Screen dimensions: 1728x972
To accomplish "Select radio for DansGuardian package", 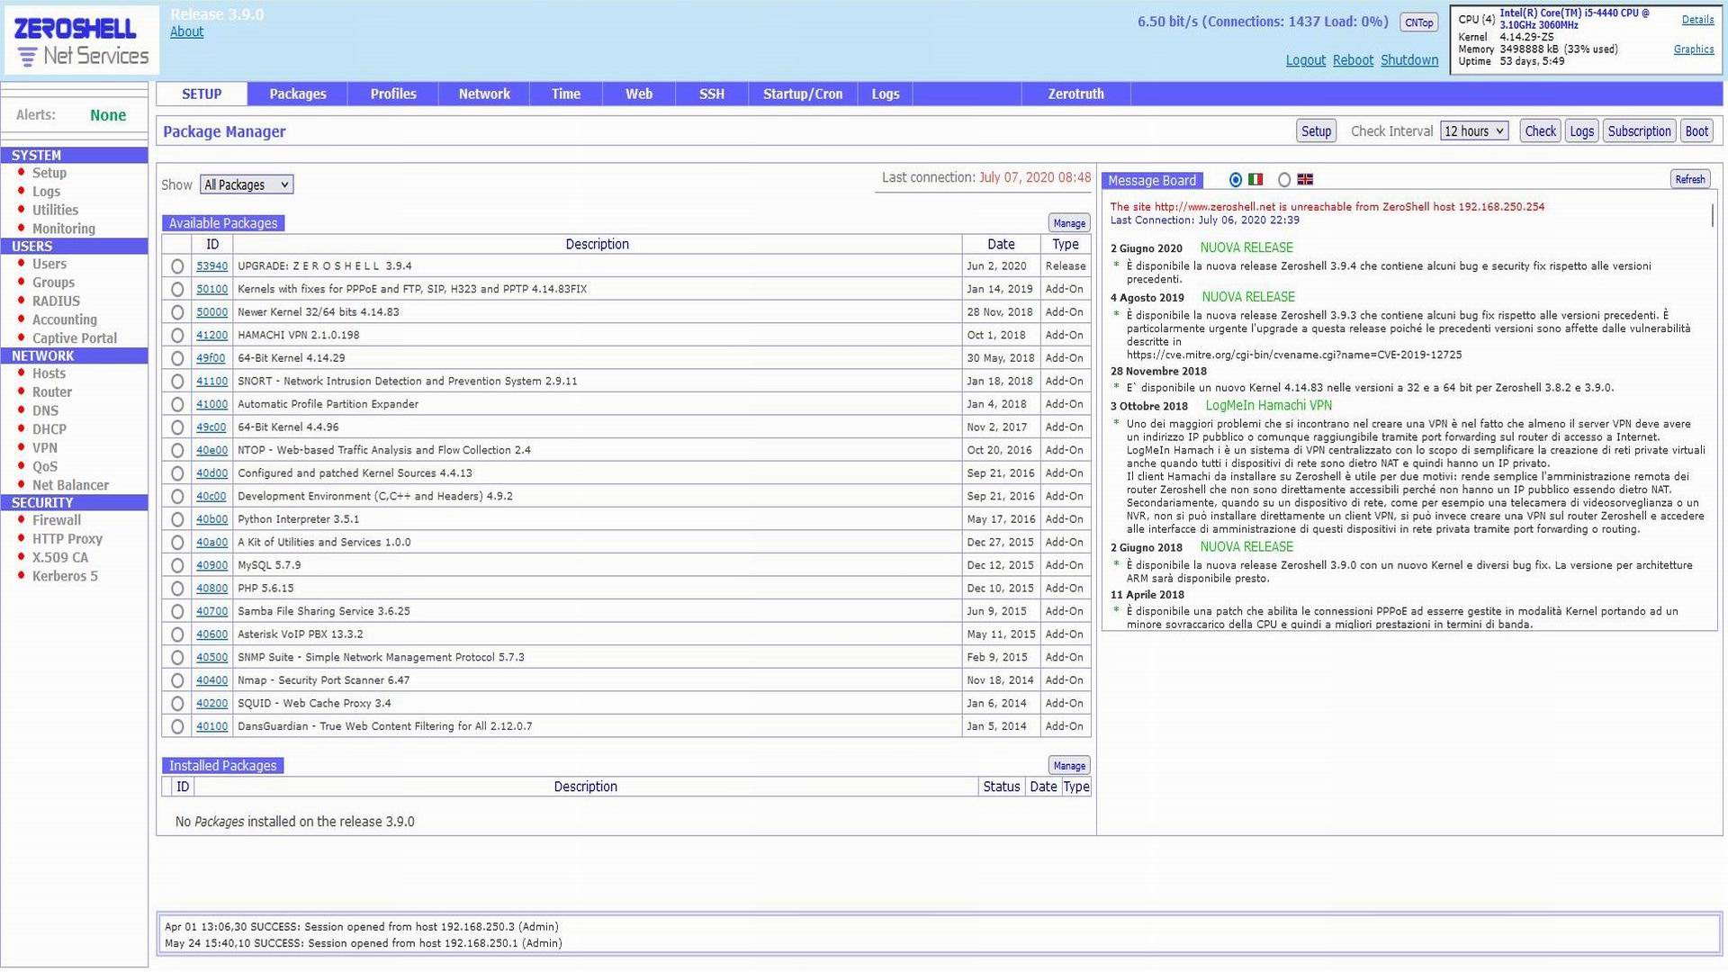I will (x=177, y=727).
